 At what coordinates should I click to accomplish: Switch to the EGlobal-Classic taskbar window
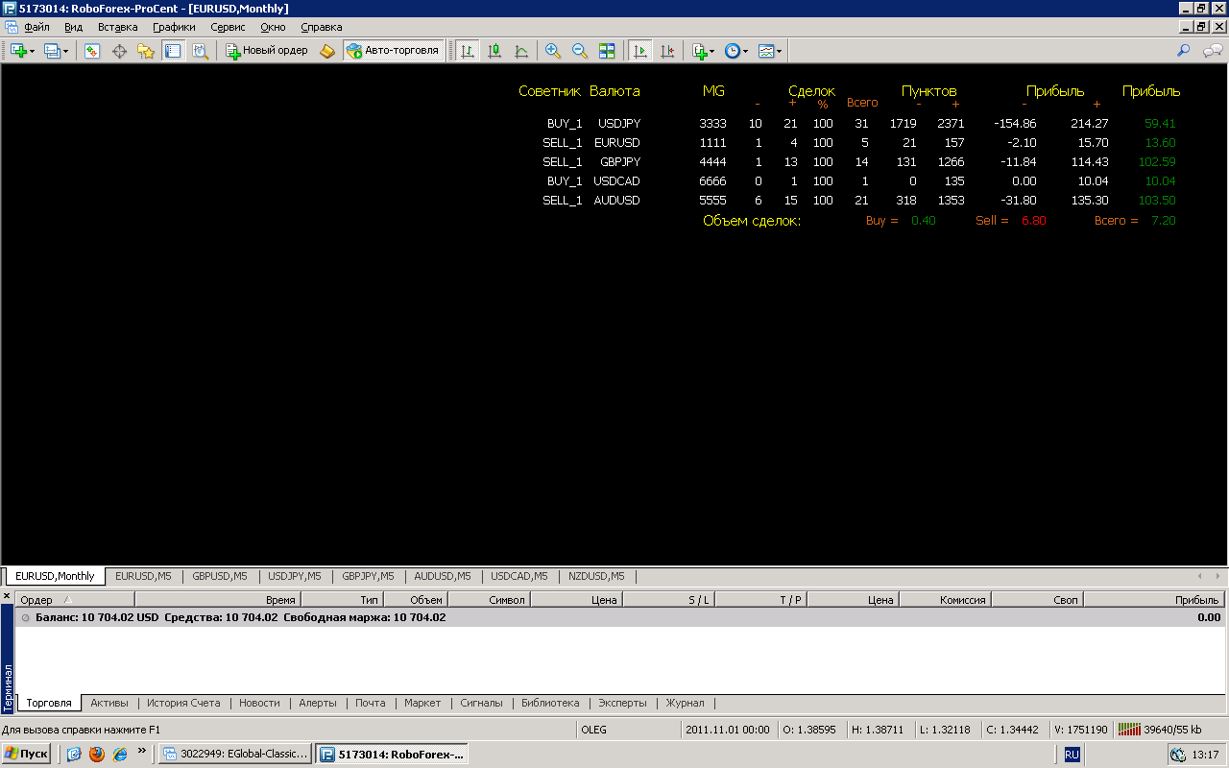235,754
